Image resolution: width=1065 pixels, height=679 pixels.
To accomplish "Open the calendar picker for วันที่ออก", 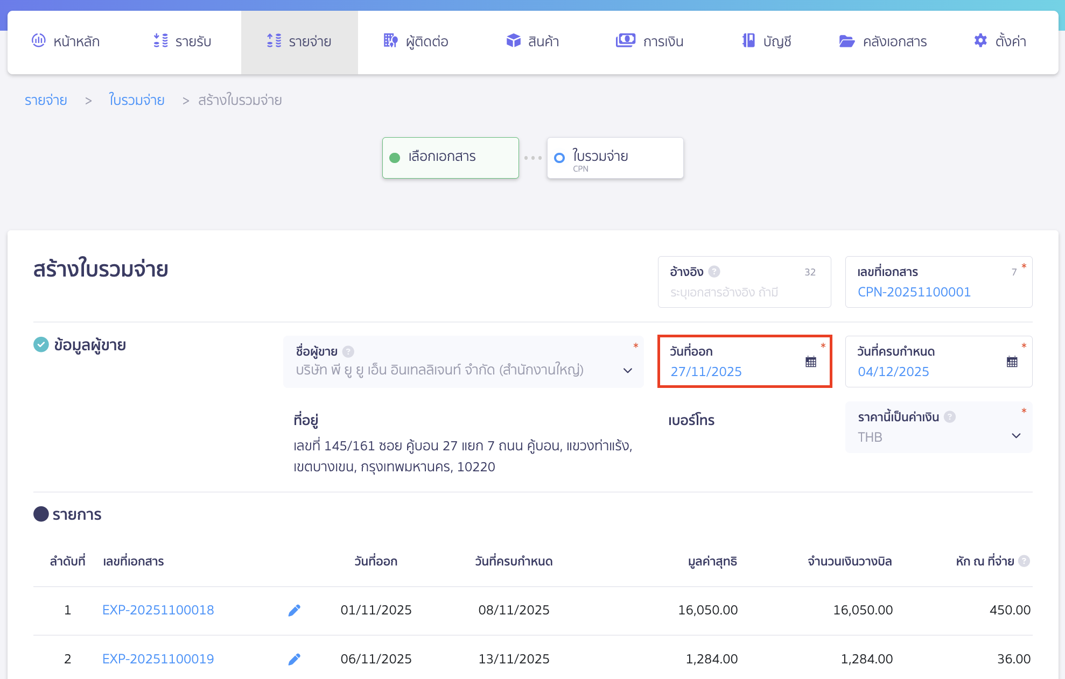I will point(810,362).
